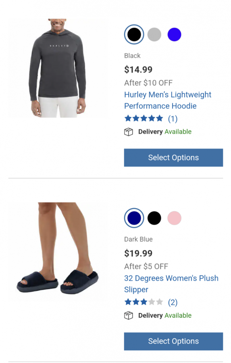Click the $19.99 slipper price
Image resolution: width=231 pixels, height=363 pixels.
pyautogui.click(x=138, y=253)
